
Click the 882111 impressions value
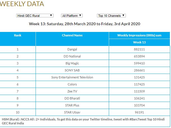[x=139, y=50]
